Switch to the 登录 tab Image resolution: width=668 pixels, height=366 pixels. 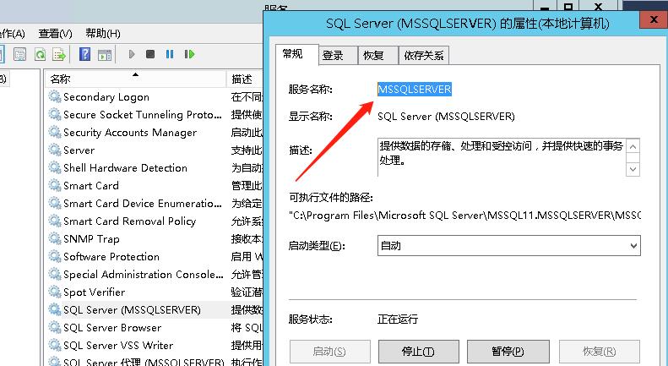tap(338, 56)
